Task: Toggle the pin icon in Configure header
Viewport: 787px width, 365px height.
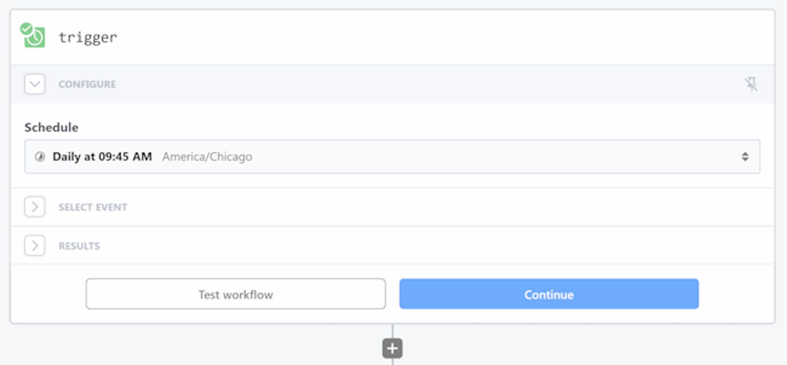Action: coord(751,84)
